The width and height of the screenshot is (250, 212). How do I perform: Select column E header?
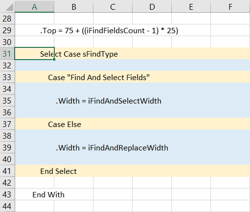pos(191,6)
